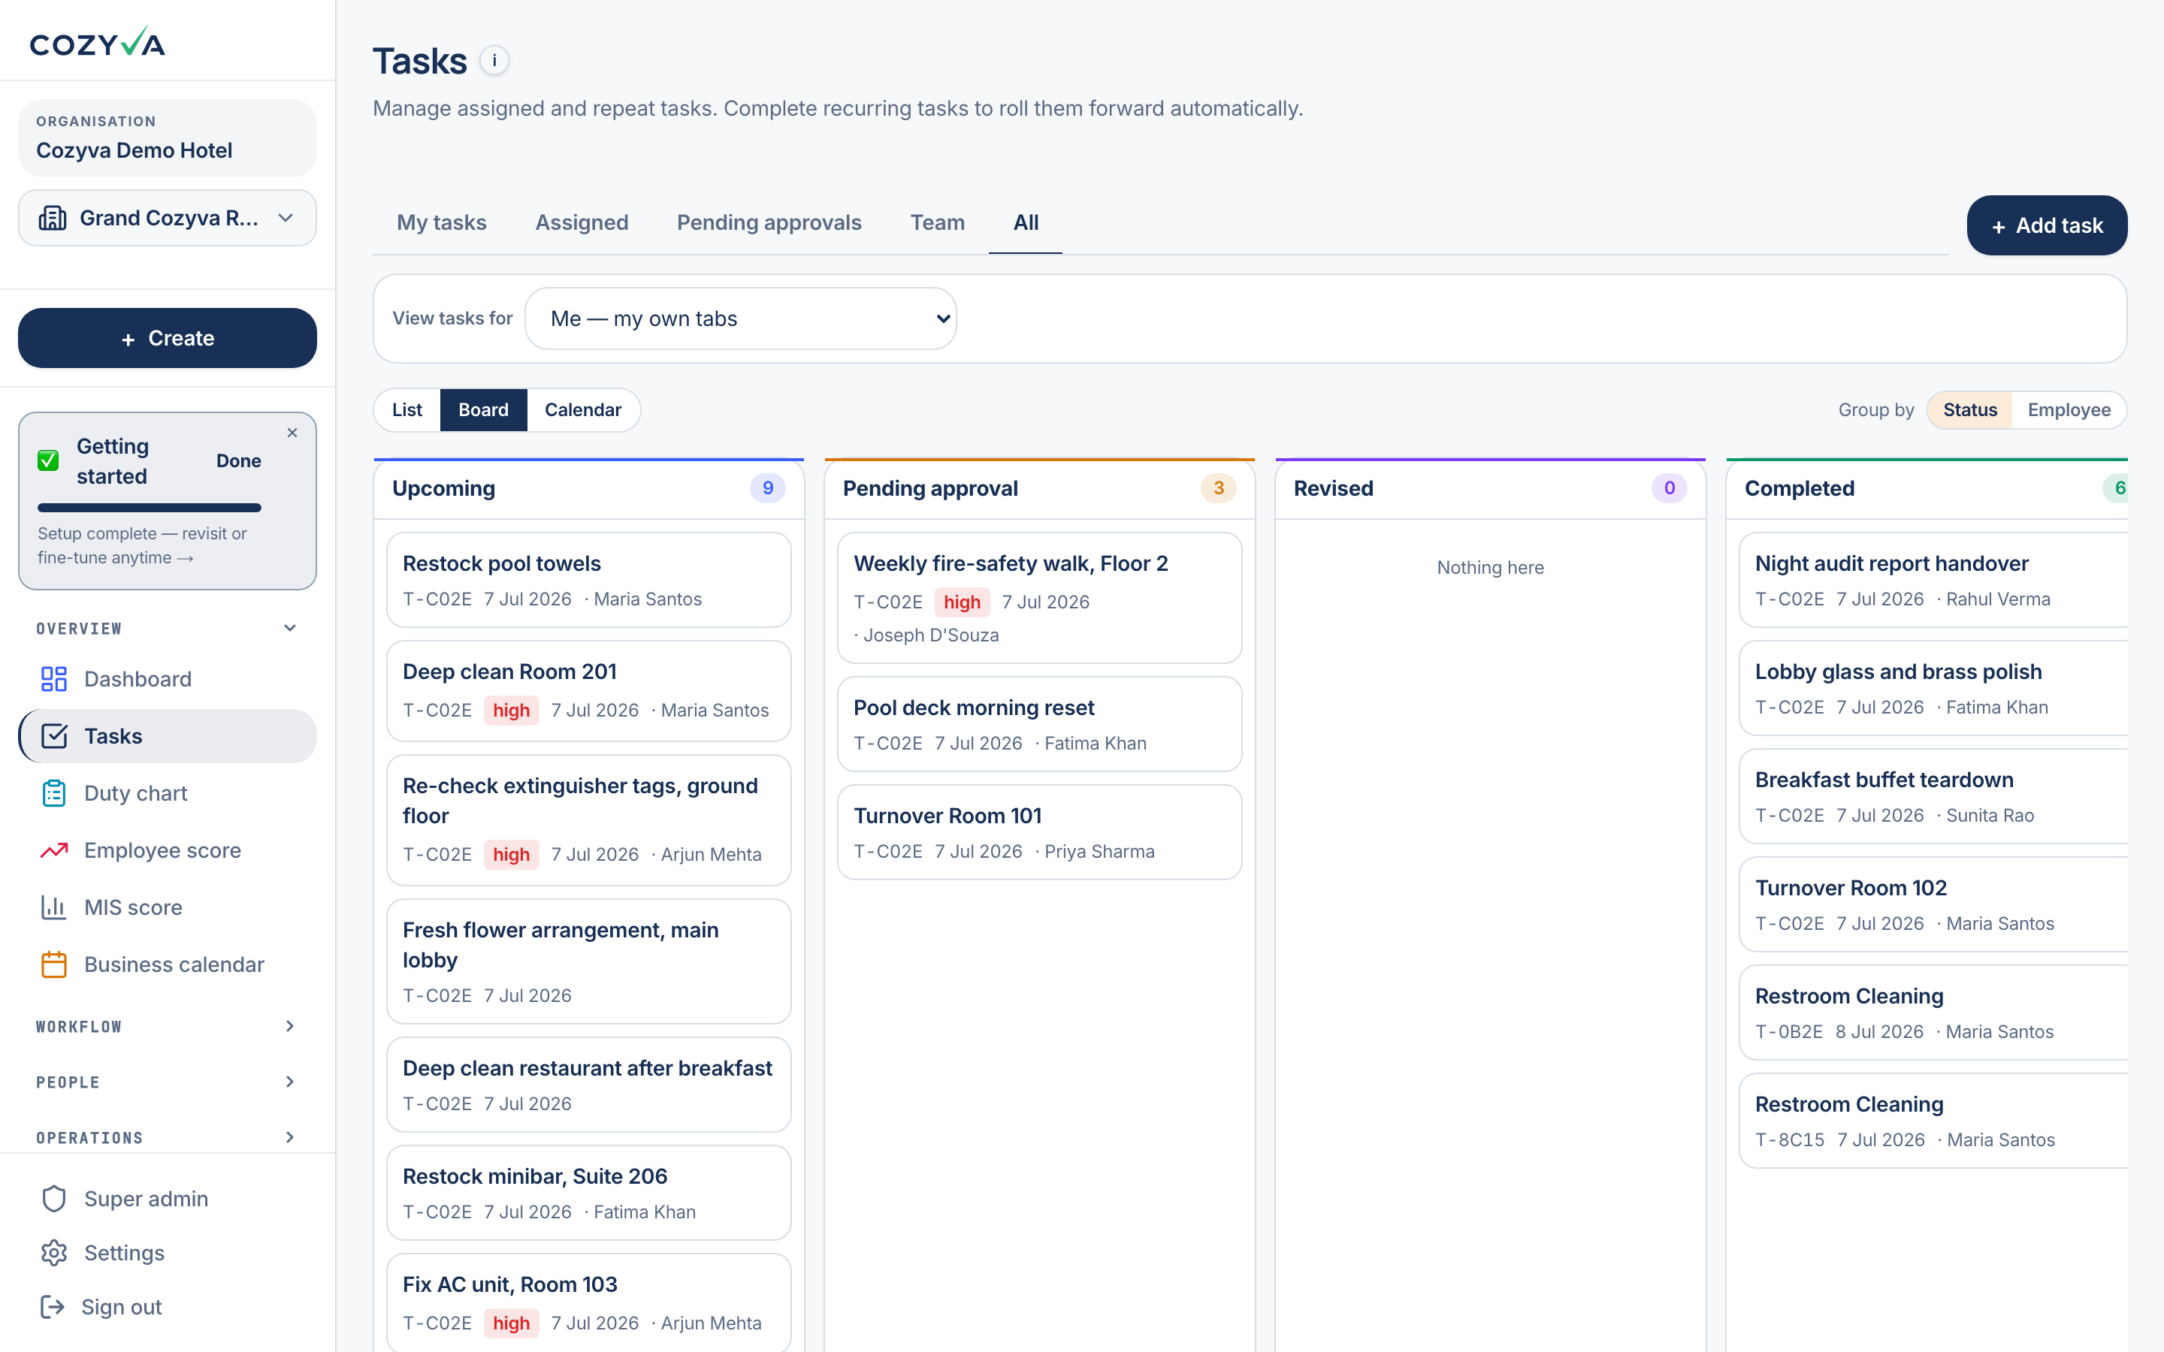This screenshot has height=1352, width=2164.
Task: Click the Employee score trend icon
Action: click(53, 850)
